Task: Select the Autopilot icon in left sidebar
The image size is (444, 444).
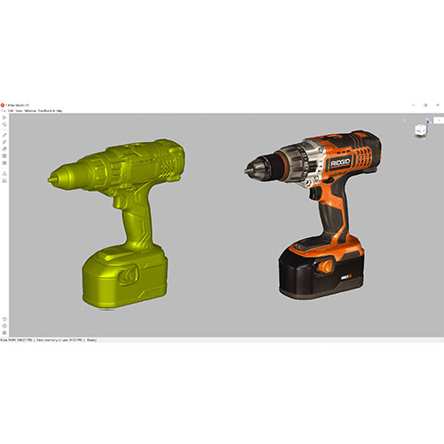Action: pos(4,124)
